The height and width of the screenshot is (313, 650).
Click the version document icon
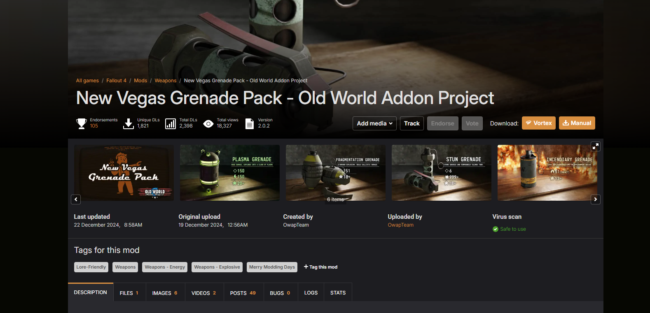tap(250, 124)
